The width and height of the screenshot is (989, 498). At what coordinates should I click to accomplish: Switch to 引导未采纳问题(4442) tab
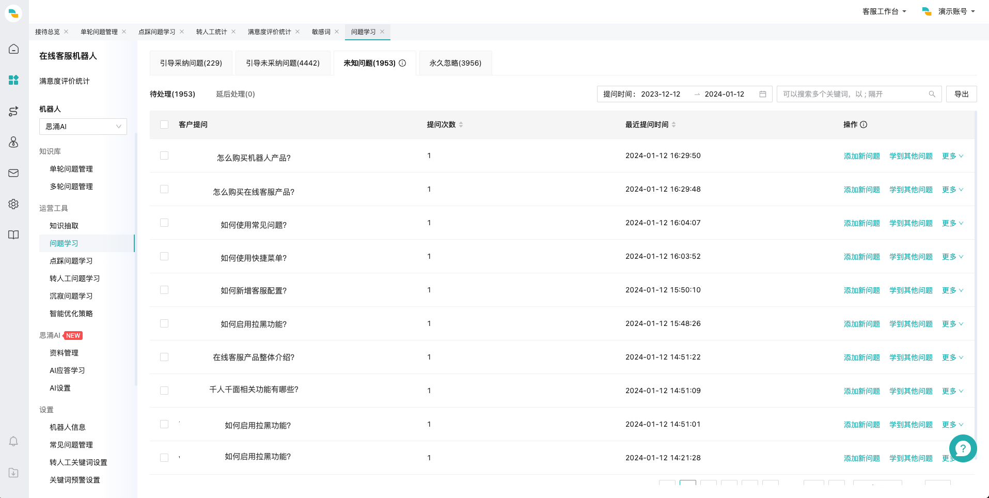[282, 63]
